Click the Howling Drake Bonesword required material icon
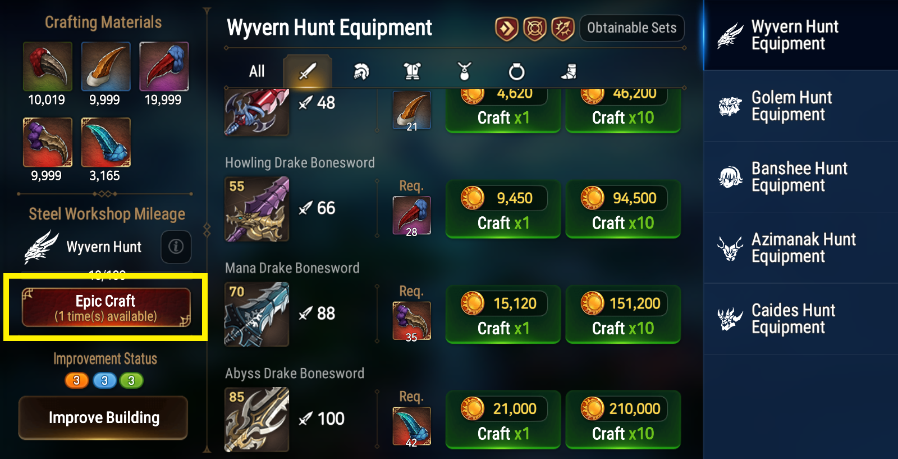The height and width of the screenshot is (459, 898). 412,216
